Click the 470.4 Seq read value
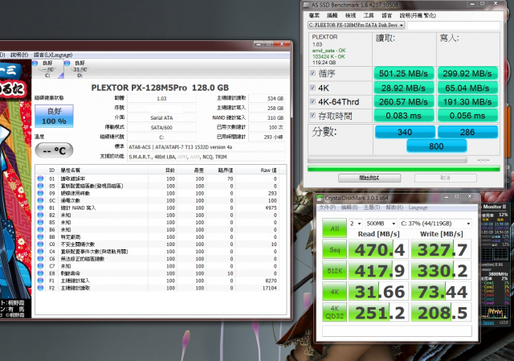 pos(378,250)
